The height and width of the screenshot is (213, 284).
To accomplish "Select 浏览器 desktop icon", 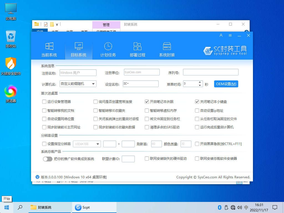I will (x=11, y=94).
